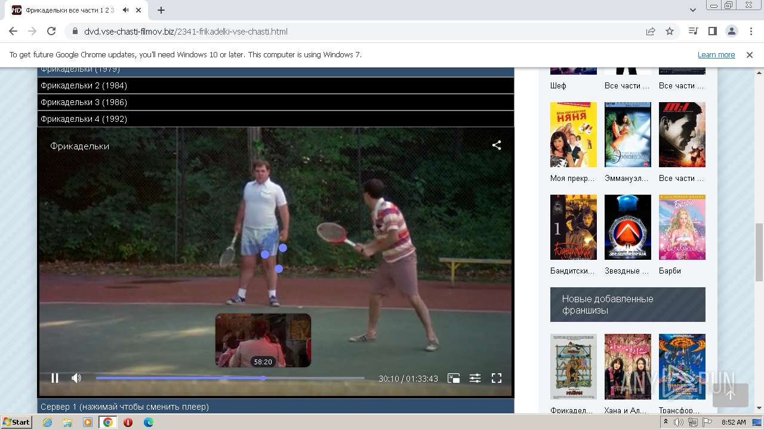Screen dimensions: 764x430
Task: Go back in Chrome
Action: pyautogui.click(x=13, y=31)
